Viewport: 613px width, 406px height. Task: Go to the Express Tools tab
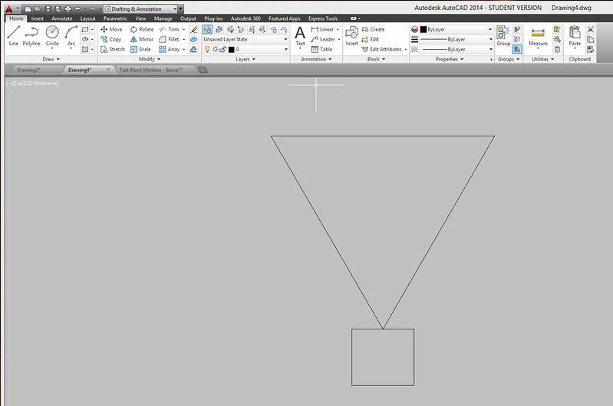coord(322,18)
